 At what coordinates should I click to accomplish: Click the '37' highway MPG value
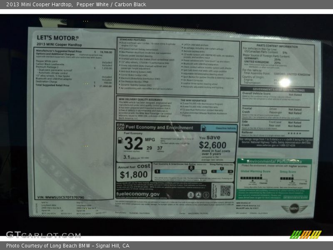(160, 148)
